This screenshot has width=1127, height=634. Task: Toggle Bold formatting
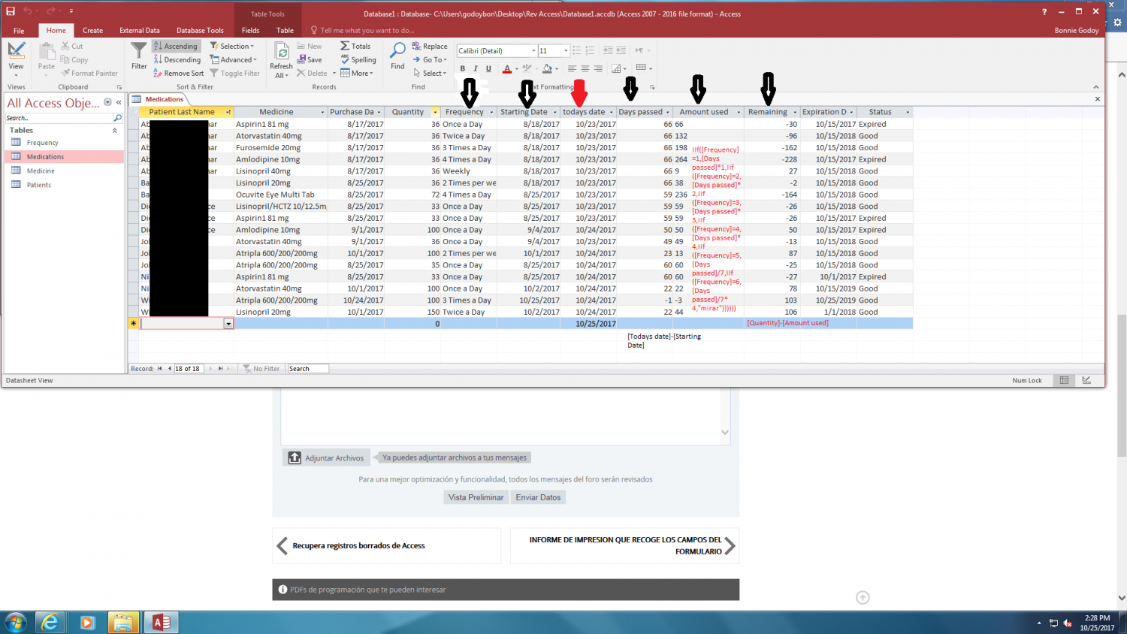pos(462,68)
